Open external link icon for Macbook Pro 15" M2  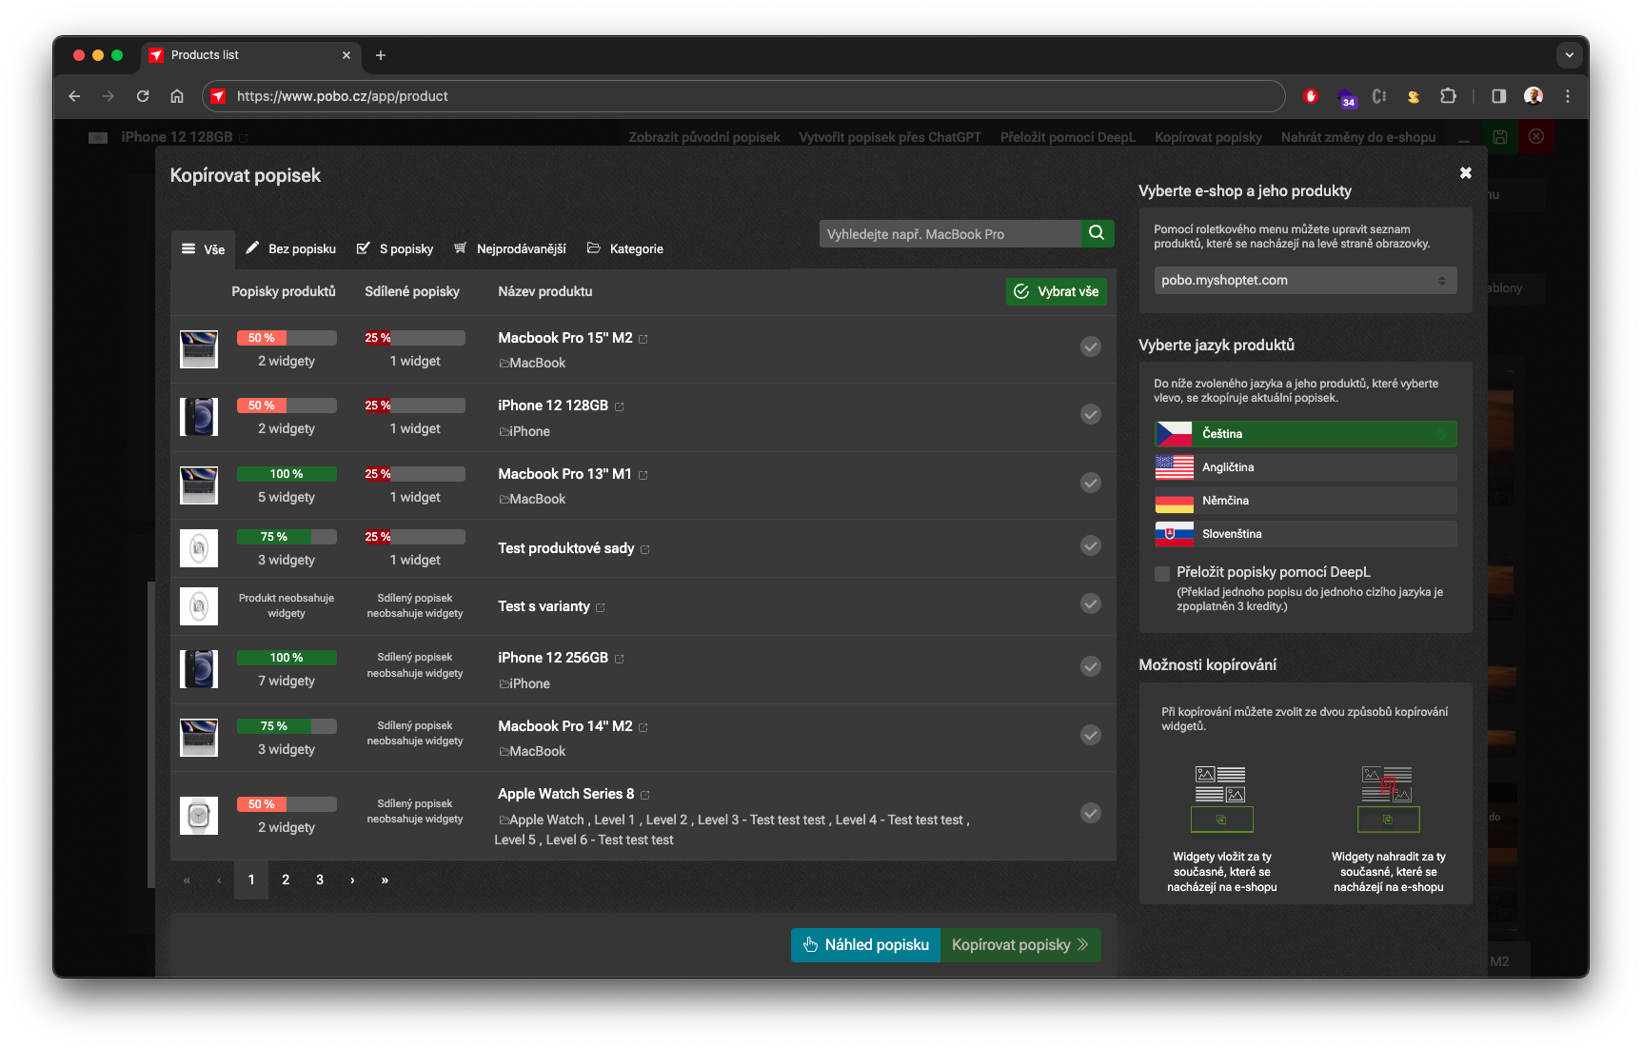(643, 339)
